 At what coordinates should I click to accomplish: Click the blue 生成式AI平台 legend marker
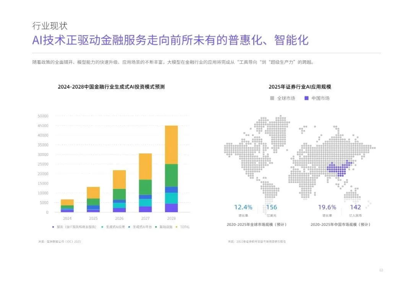point(129,227)
